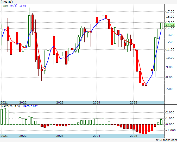Select the 1.000 MACD axis label
177x142 pixels.
[x=170, y=118]
